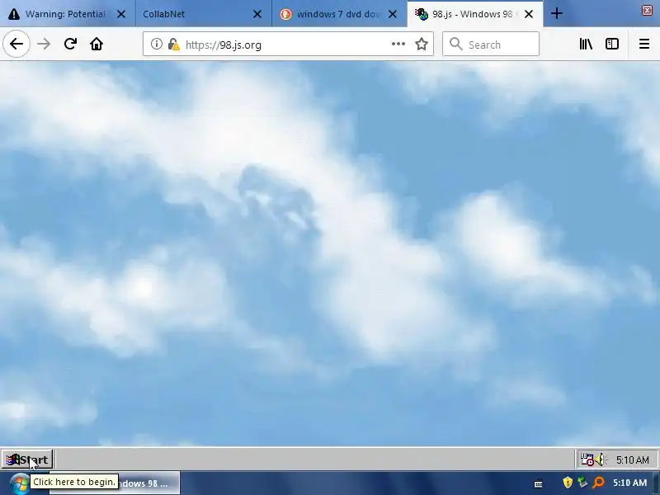Close the CollabNet tab
The height and width of the screenshot is (495, 660).
[257, 14]
